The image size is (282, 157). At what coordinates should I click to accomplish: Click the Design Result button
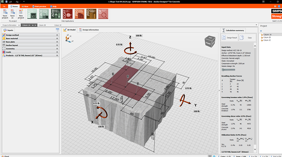[230, 38]
